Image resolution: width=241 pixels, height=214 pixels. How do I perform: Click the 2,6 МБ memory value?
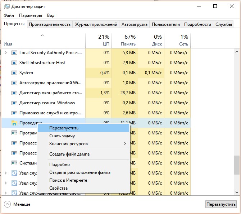129,113
